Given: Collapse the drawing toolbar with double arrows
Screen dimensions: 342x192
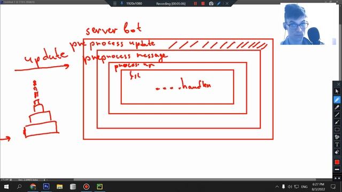Looking at the screenshot, I should tap(337, 178).
